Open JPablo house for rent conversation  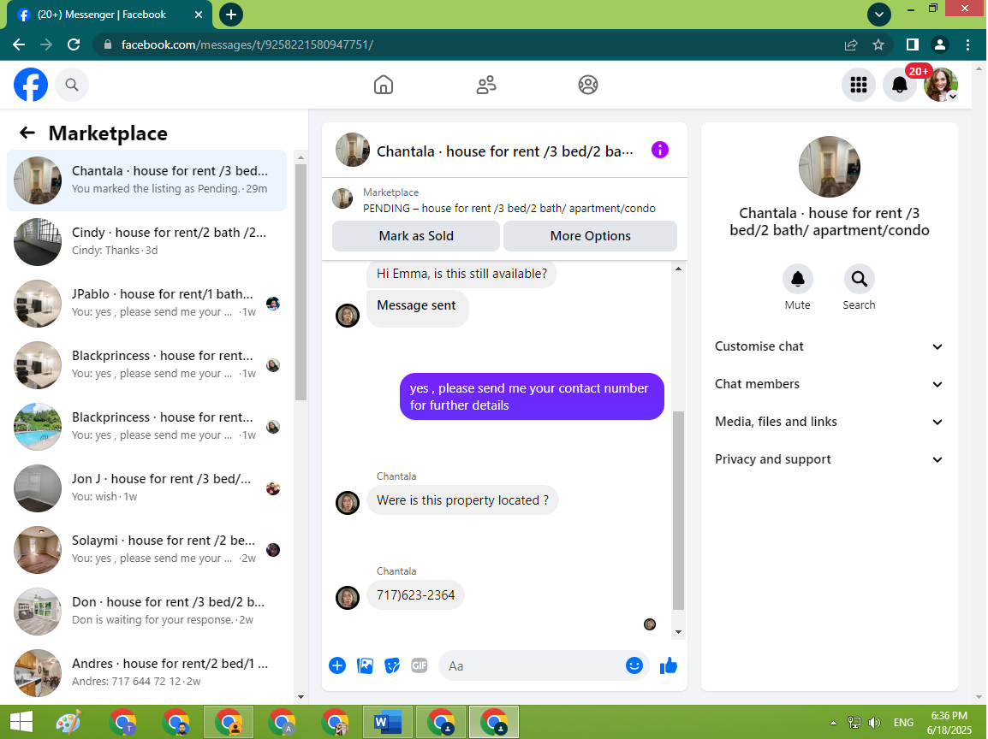[x=146, y=304]
